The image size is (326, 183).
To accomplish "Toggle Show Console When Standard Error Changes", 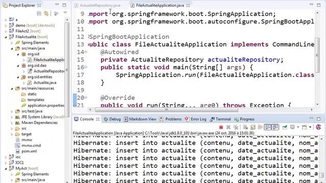I will click(275, 127).
